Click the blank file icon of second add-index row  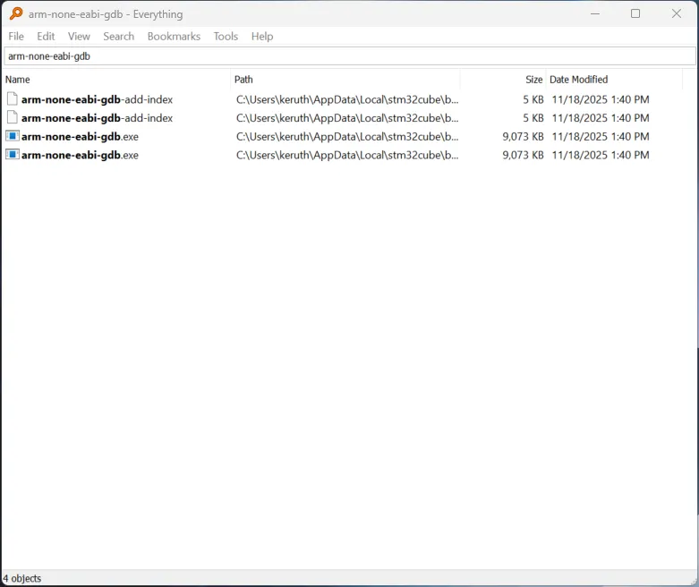click(x=12, y=117)
